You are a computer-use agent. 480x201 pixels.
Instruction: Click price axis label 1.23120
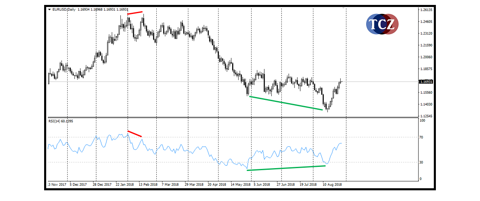click(426, 34)
